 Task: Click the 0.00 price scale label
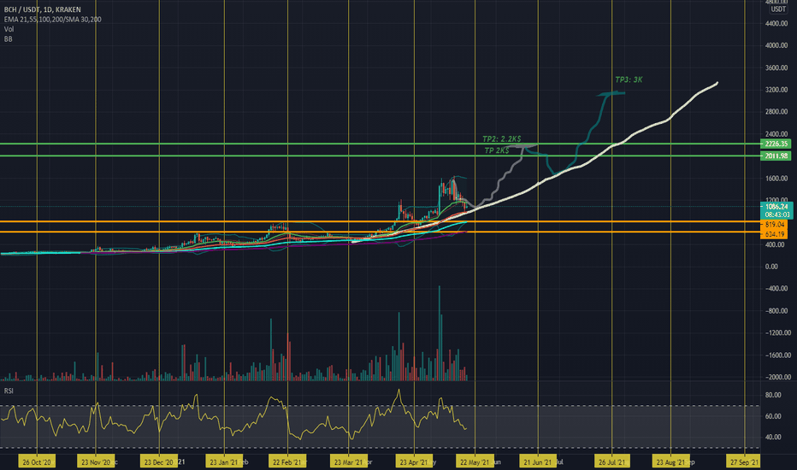[x=771, y=267]
